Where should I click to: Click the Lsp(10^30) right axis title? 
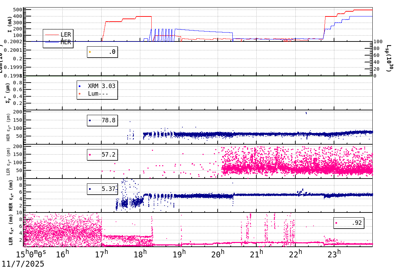[x=389, y=58]
